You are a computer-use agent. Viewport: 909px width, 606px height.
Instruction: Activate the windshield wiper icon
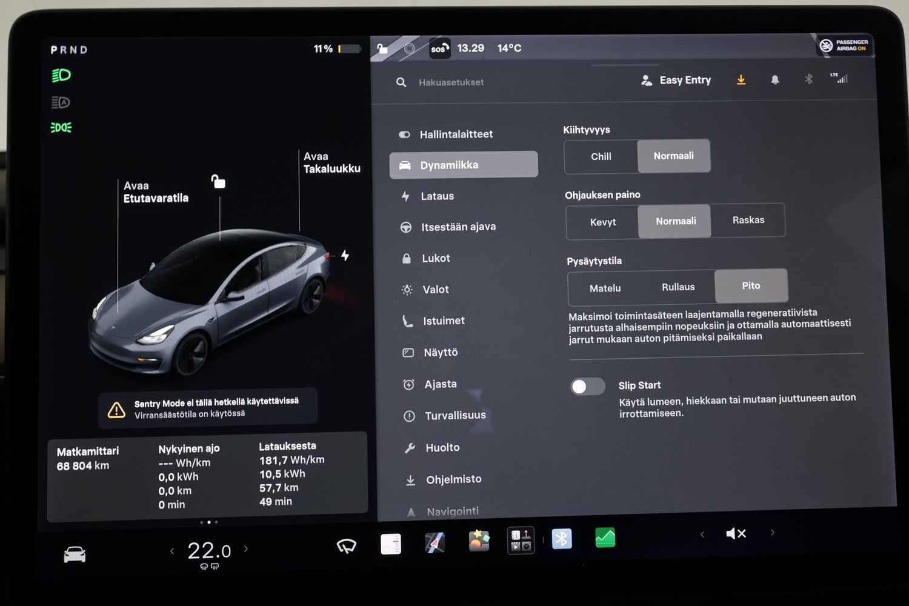pyautogui.click(x=346, y=546)
